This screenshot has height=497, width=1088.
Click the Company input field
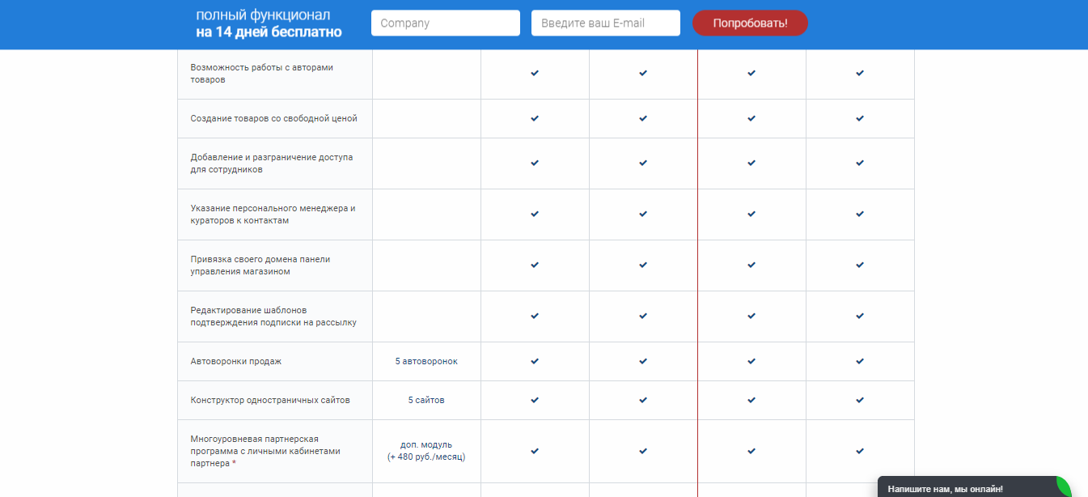click(445, 23)
